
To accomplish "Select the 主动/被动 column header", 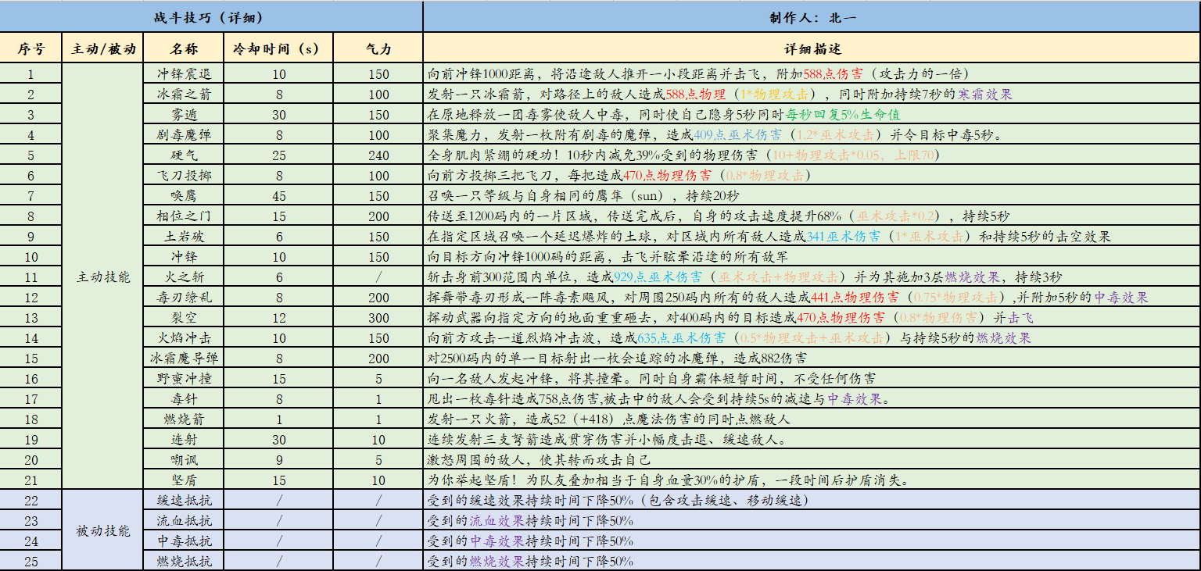I will pos(102,48).
